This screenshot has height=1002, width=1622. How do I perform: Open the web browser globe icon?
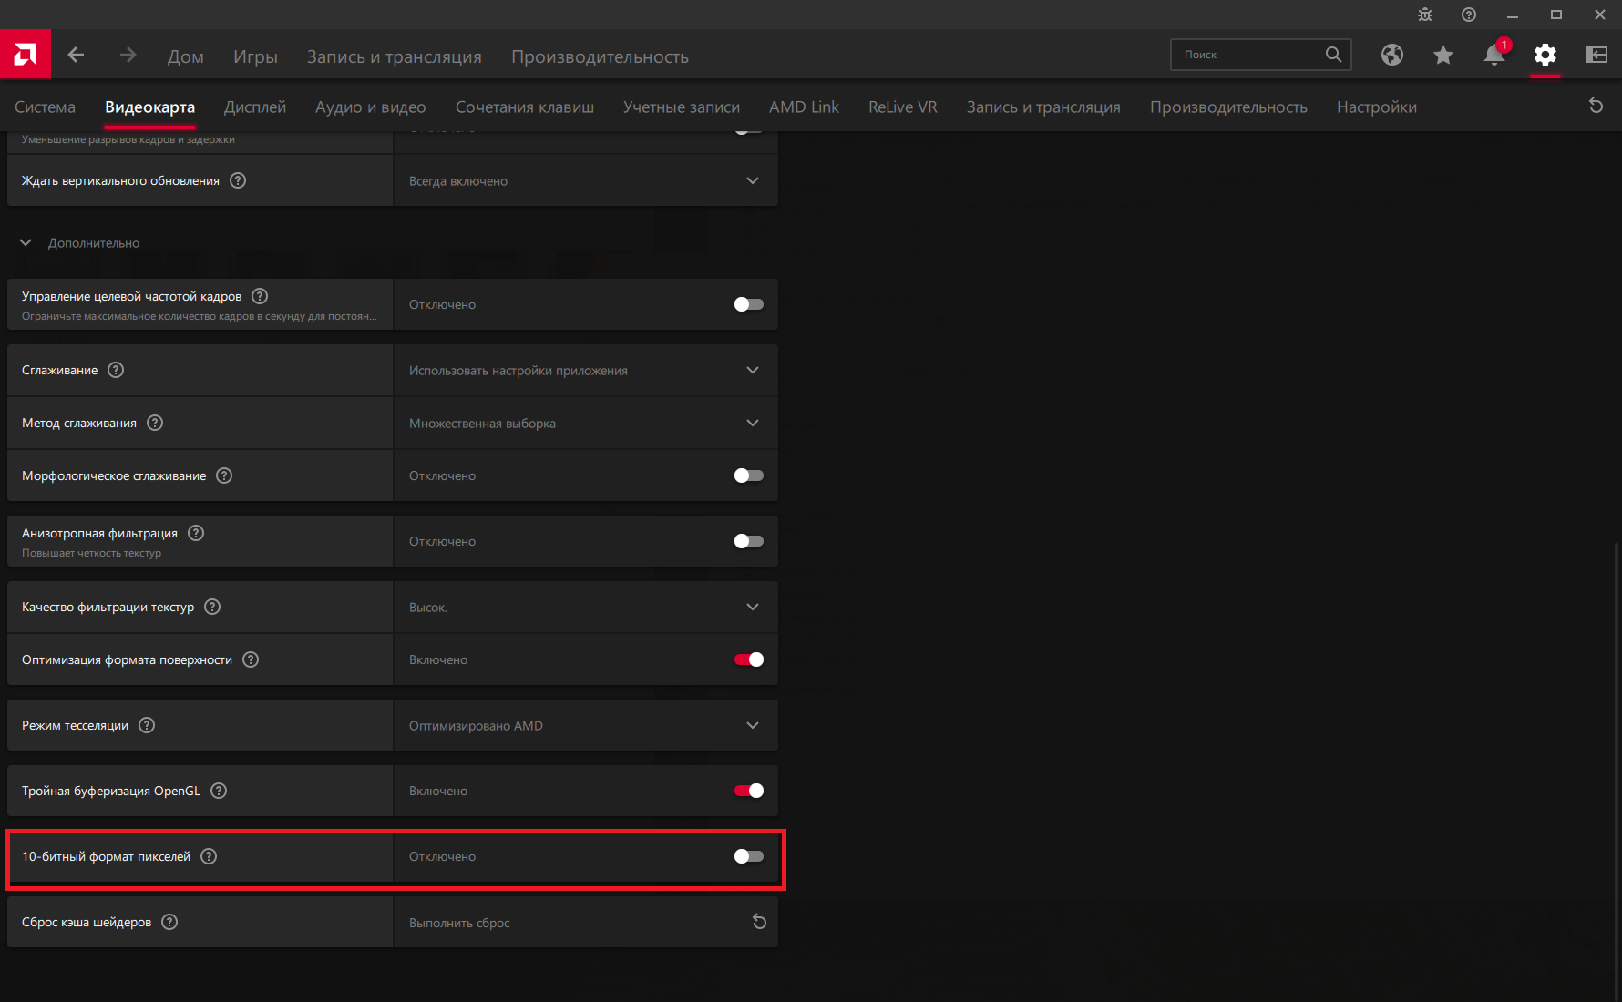[x=1391, y=55]
